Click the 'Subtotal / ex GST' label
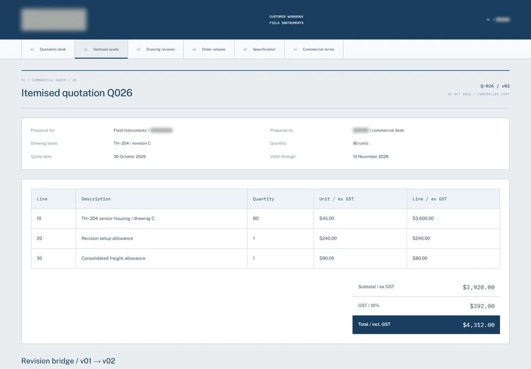531x369 pixels. pos(376,287)
